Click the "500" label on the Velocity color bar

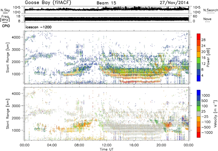205,101
